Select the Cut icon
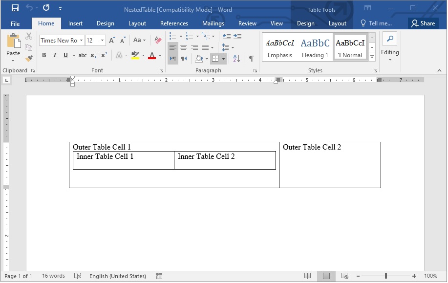The height and width of the screenshot is (283, 448). click(x=28, y=36)
